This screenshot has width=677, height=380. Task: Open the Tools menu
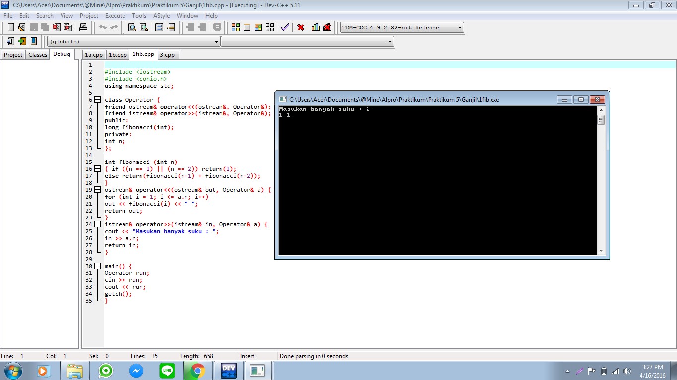click(139, 16)
